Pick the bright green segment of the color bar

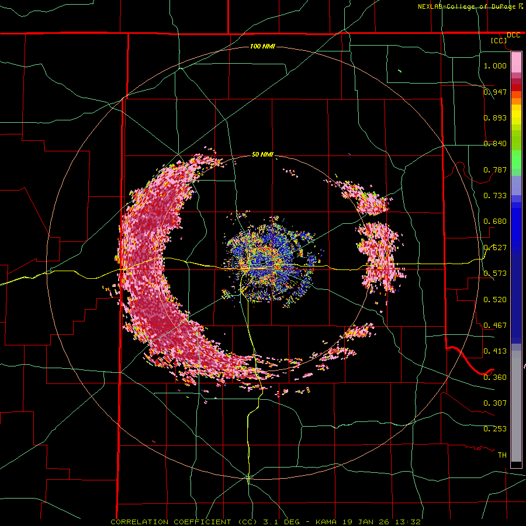pos(516,160)
